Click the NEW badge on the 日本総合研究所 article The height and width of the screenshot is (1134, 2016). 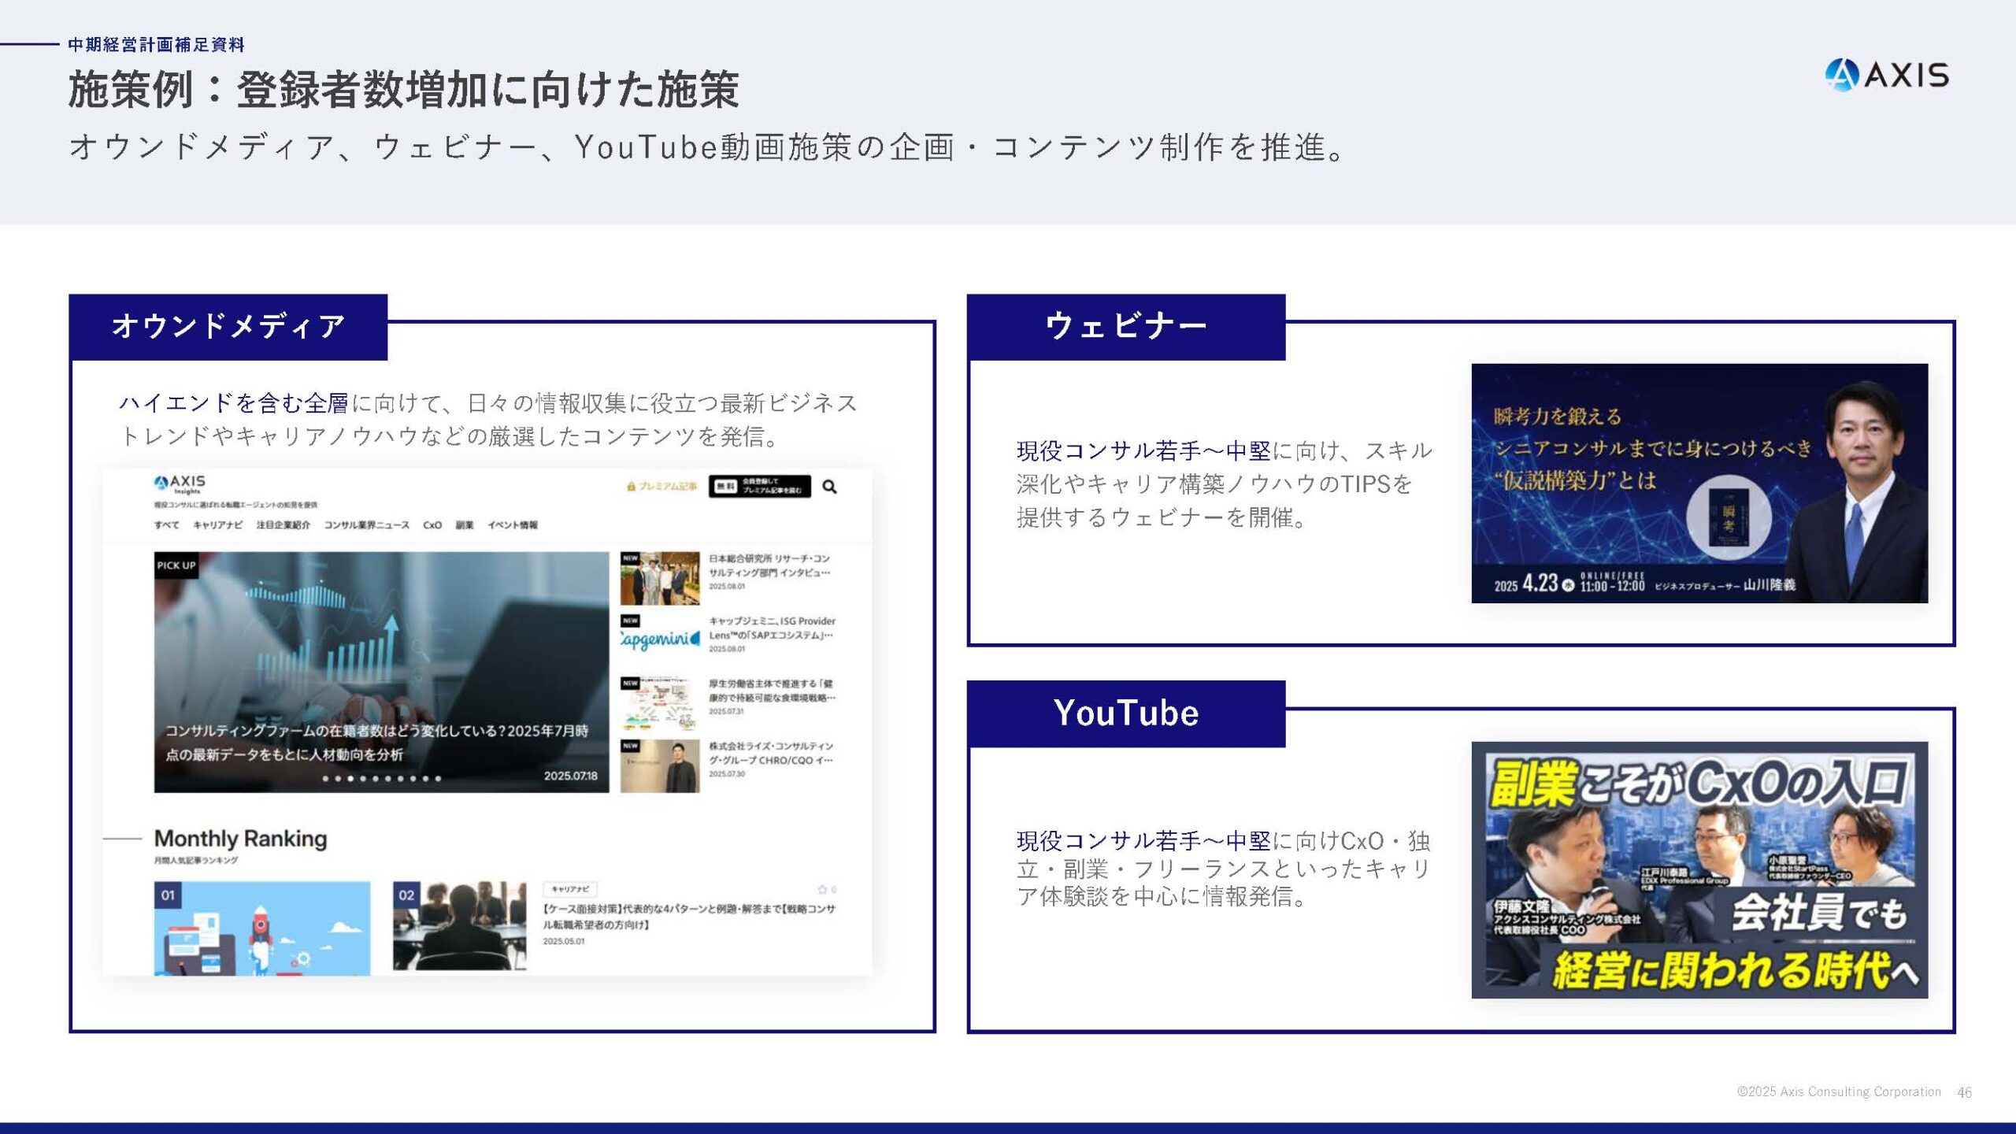coord(630,558)
